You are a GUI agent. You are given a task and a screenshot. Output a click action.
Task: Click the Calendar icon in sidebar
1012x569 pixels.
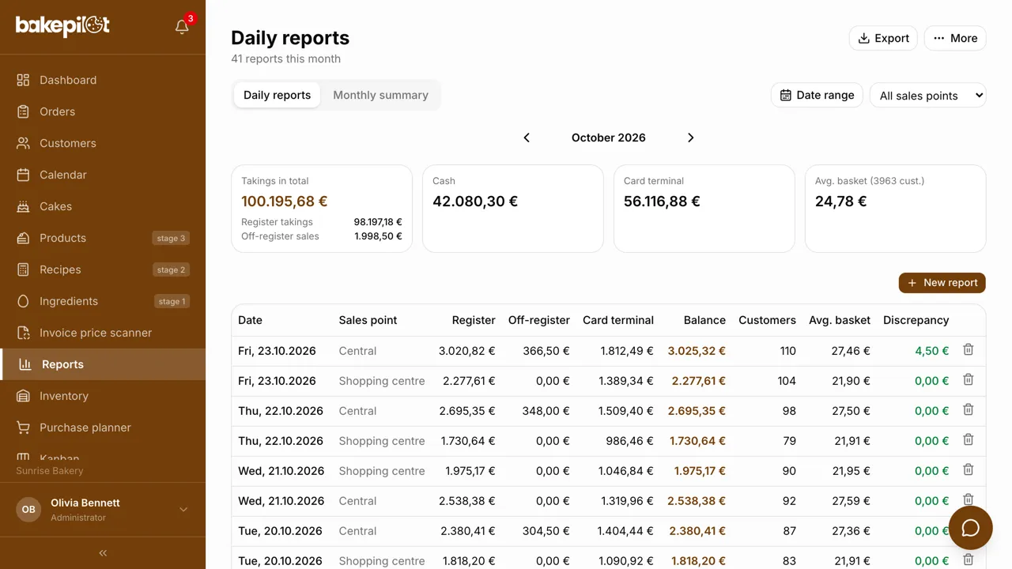tap(24, 175)
